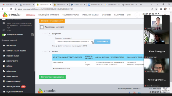Click the browser address bar URL
Screen dimensions: 172x96
[45, 9]
